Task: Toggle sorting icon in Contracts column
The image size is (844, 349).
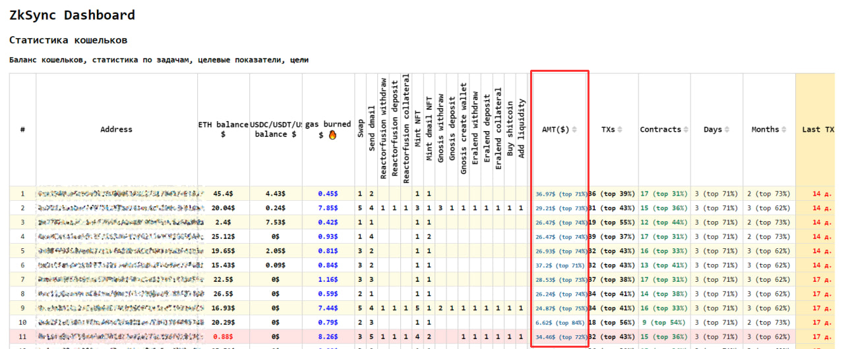Action: (x=685, y=130)
